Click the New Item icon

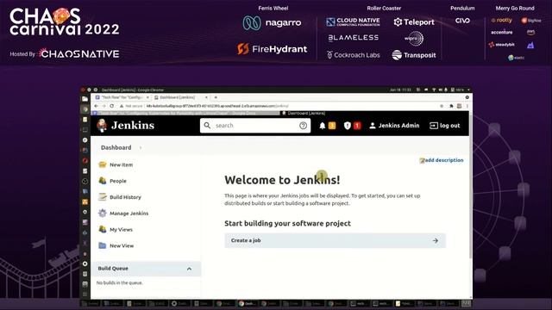tap(103, 164)
